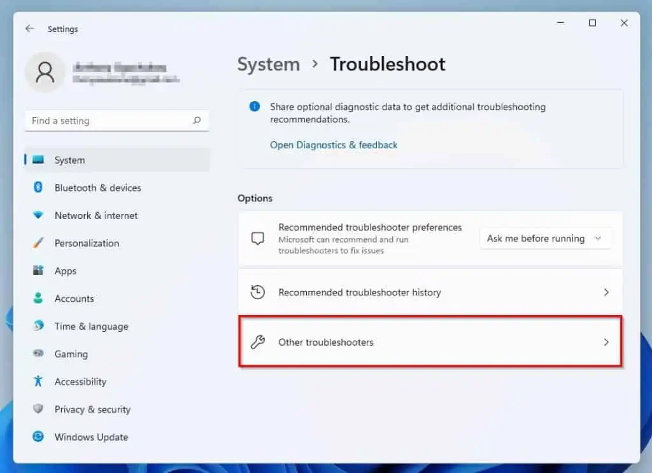Go to Network & internet
The height and width of the screenshot is (473, 652).
tap(117, 215)
